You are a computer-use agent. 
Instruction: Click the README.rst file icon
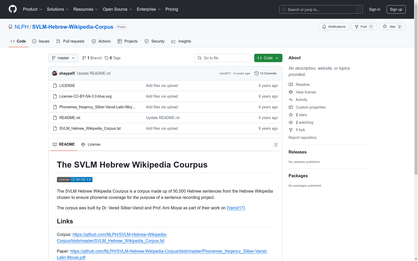pos(55,118)
